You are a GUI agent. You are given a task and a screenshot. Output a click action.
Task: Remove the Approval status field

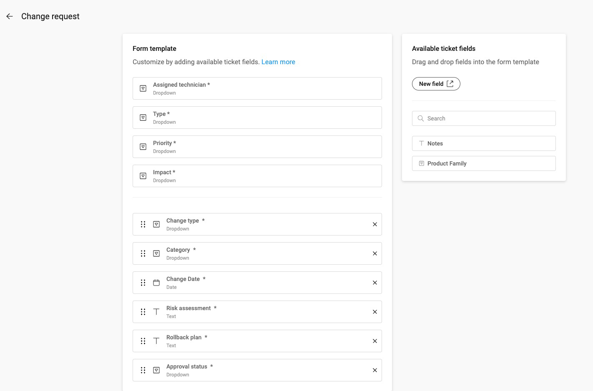coord(375,370)
